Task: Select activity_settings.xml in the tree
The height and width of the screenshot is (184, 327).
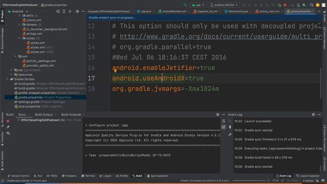Action: [39, 61]
